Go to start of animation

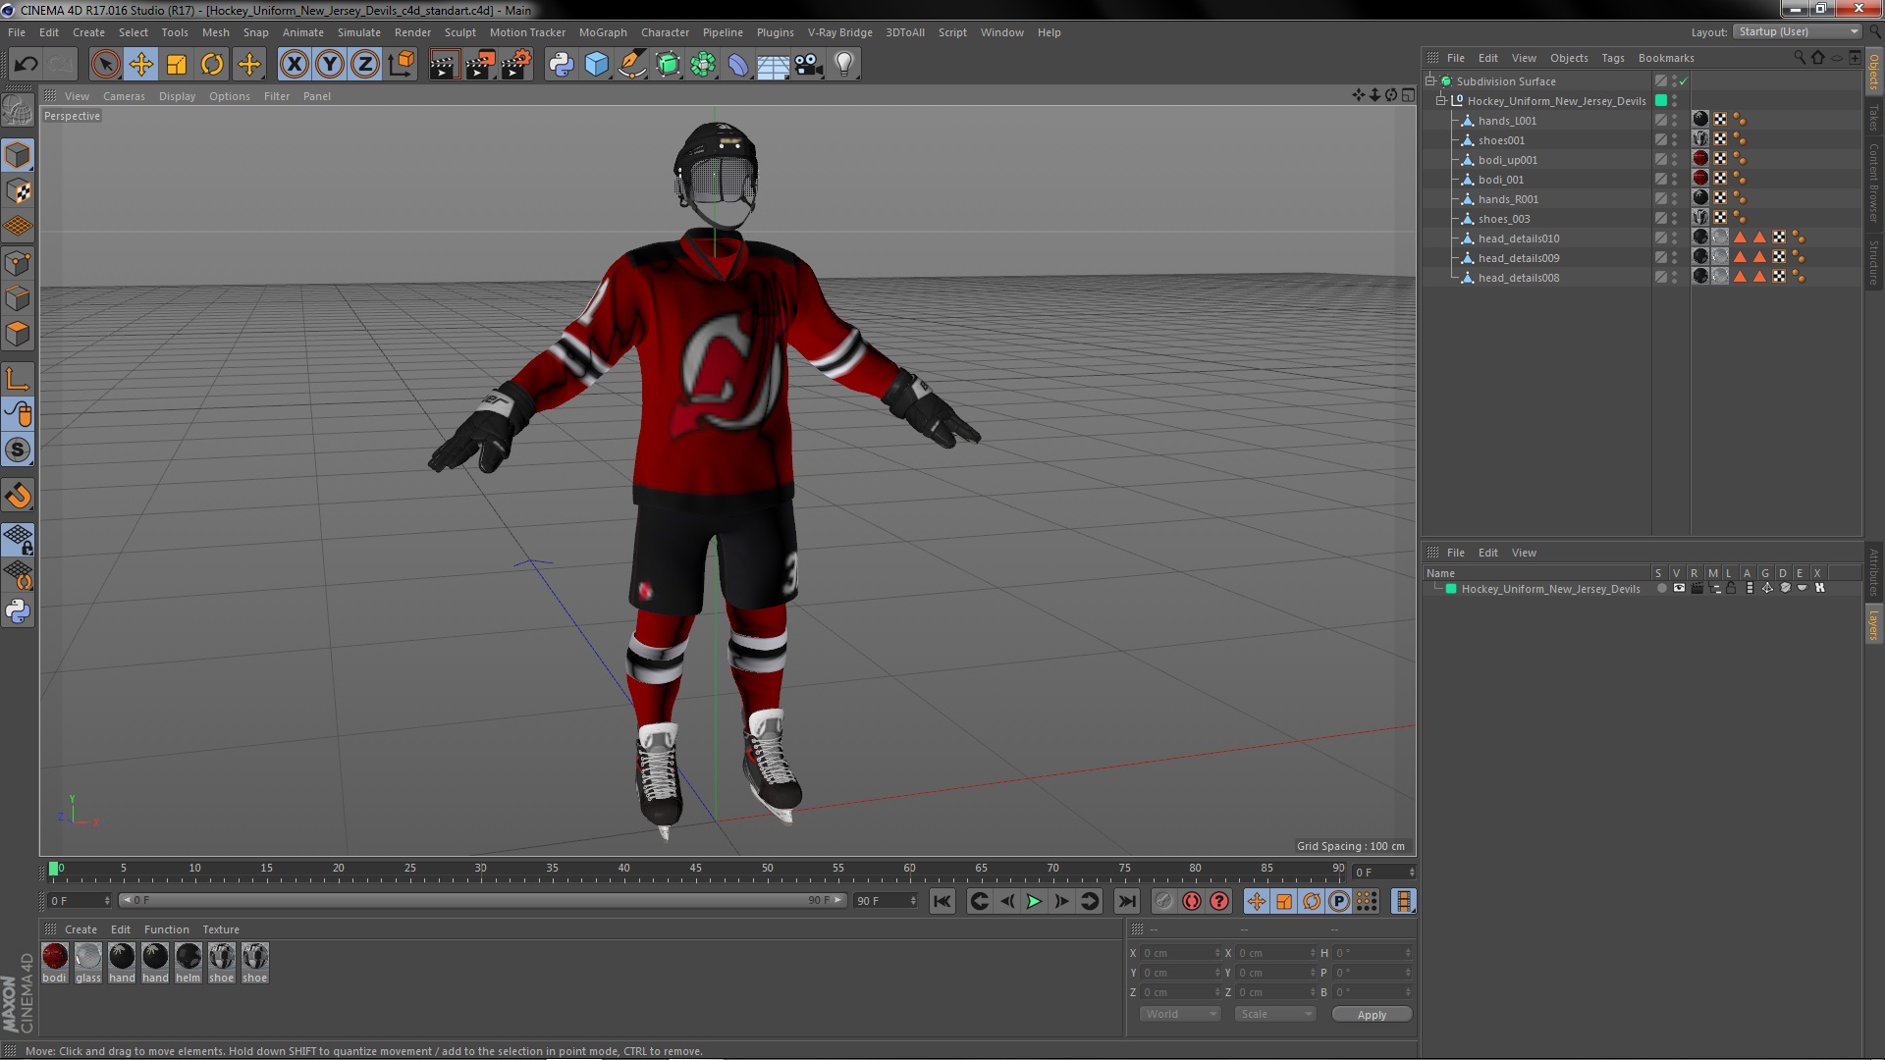click(x=942, y=901)
